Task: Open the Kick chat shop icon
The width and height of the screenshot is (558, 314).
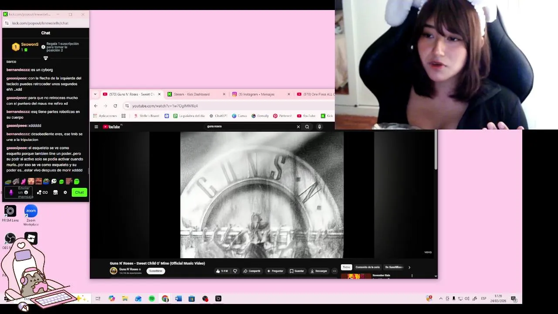Action: click(55, 192)
